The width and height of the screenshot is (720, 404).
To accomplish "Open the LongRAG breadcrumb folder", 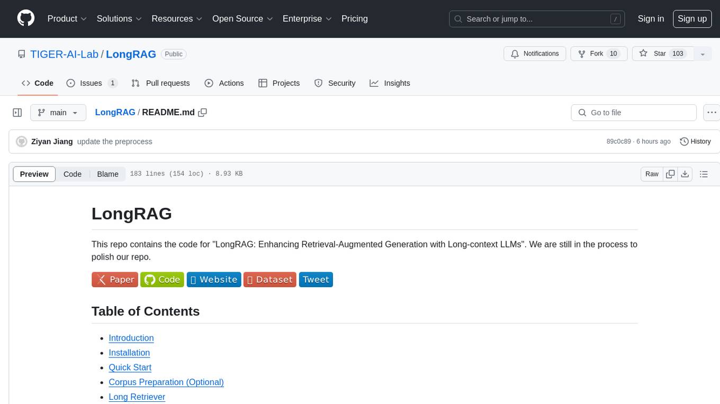I will [x=115, y=113].
